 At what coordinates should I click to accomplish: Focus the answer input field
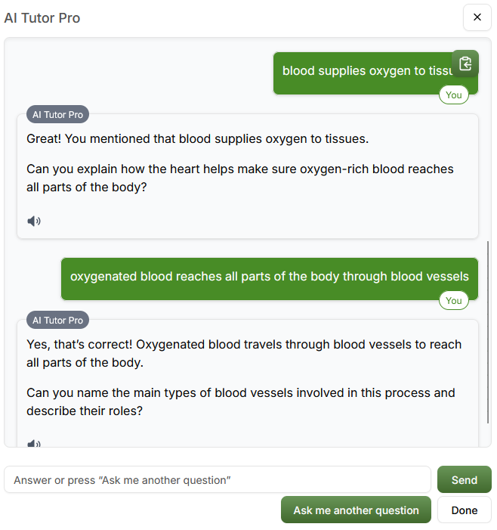(x=218, y=480)
